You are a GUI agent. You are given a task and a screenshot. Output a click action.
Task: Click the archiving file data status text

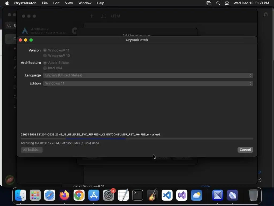[60, 143]
